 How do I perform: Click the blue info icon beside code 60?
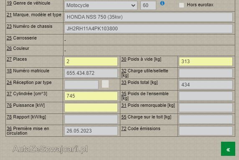point(163,3)
